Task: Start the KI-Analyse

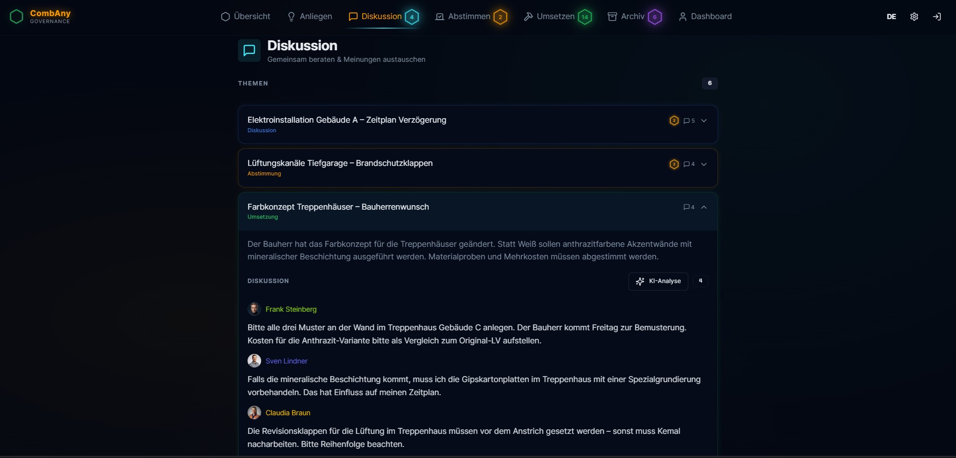Action: 658,282
